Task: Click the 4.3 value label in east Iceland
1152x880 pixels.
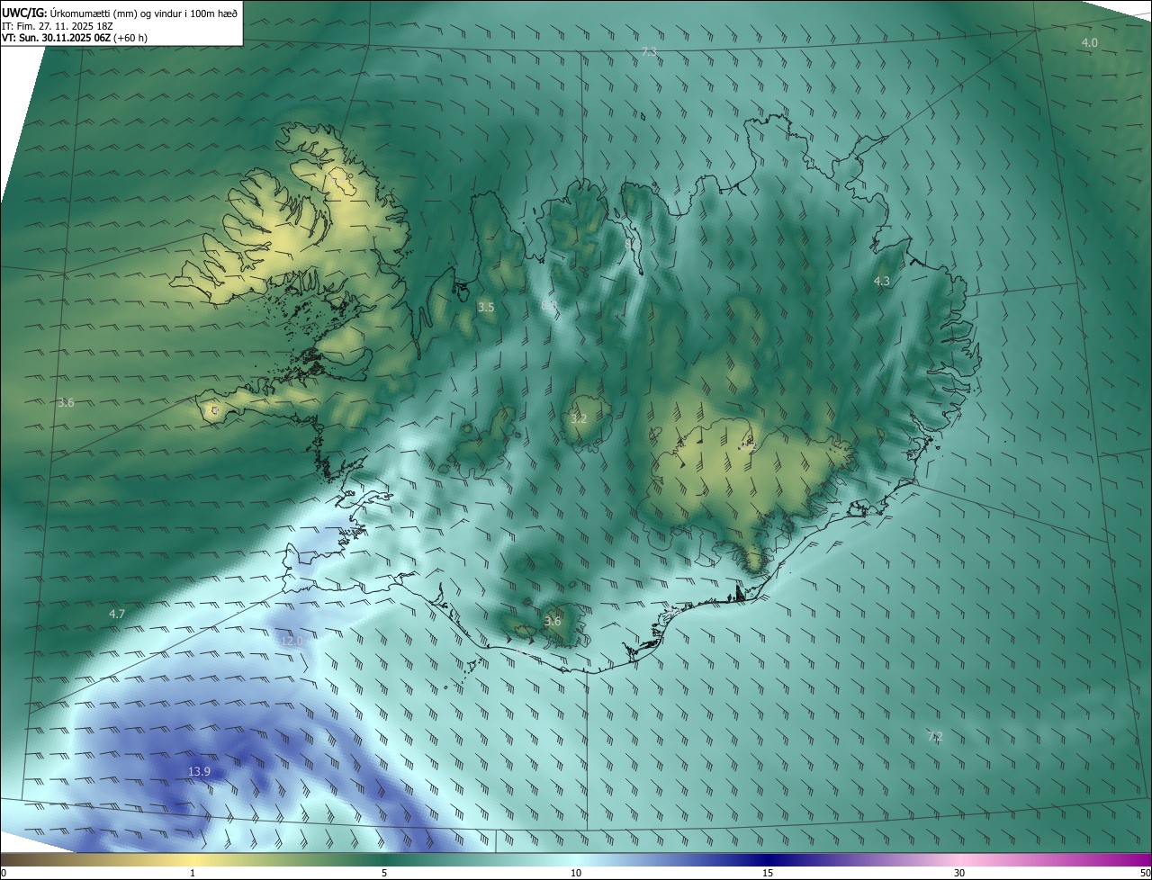Action: click(x=882, y=282)
